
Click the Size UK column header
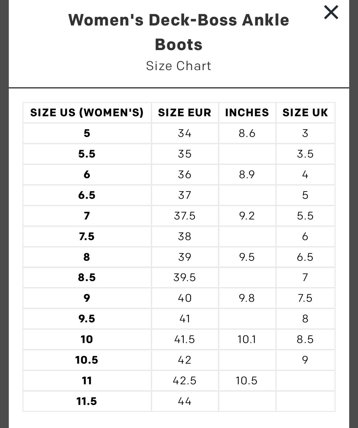pos(305,113)
